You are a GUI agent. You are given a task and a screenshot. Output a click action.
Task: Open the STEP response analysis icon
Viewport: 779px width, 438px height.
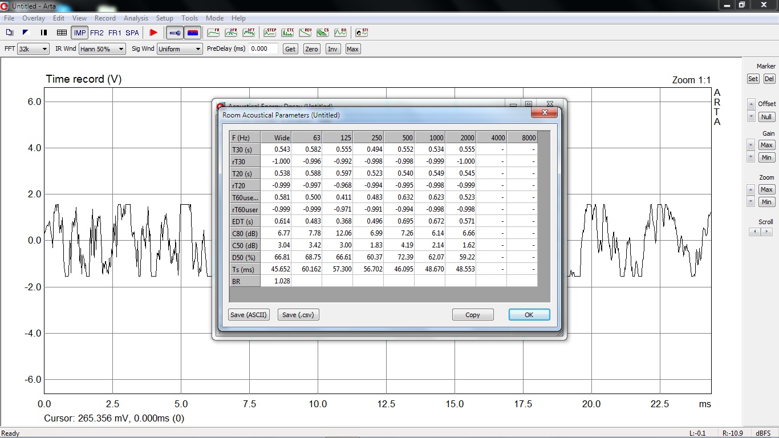(x=269, y=33)
